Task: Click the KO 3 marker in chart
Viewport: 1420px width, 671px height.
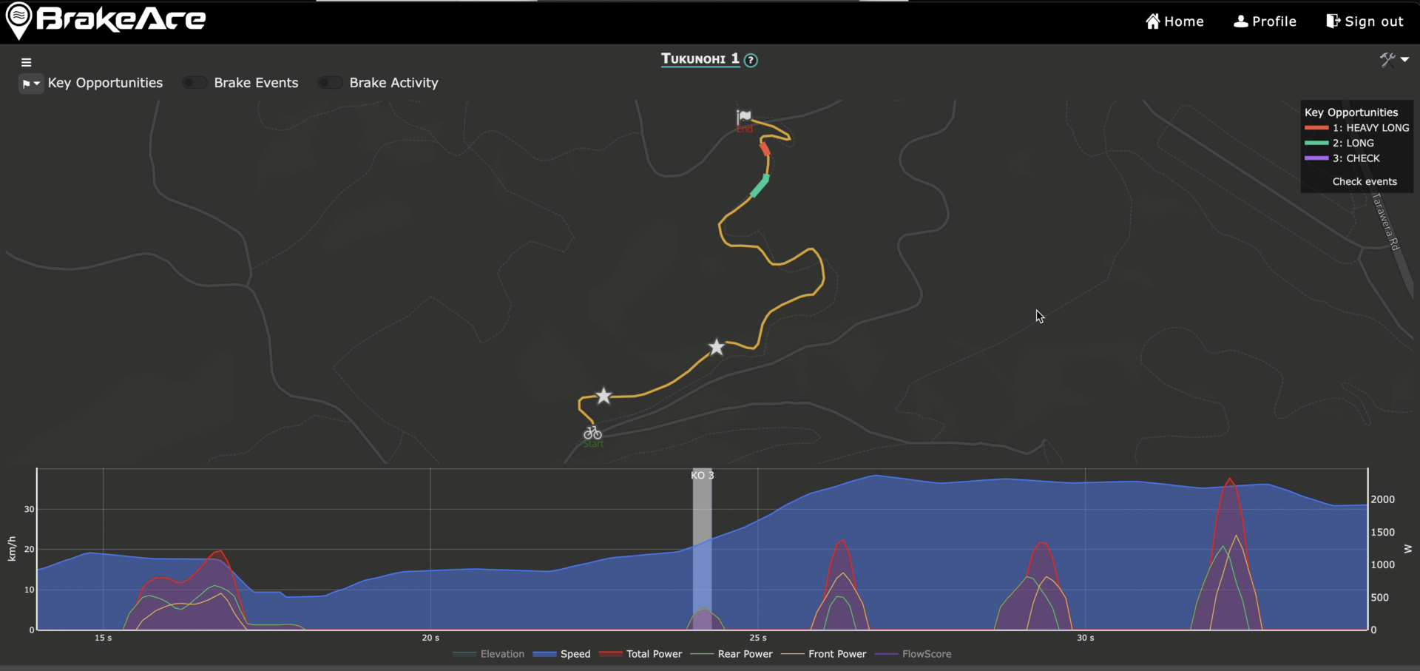Action: (702, 475)
